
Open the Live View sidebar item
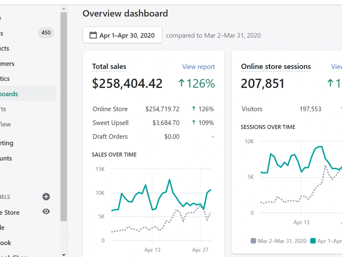(x=5, y=124)
